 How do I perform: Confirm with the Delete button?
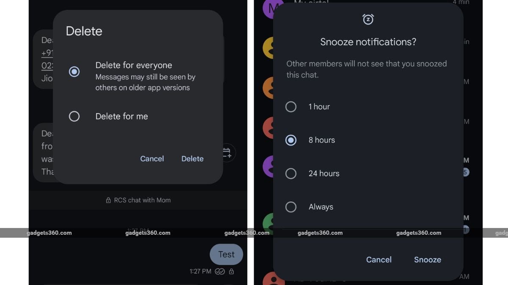point(193,159)
